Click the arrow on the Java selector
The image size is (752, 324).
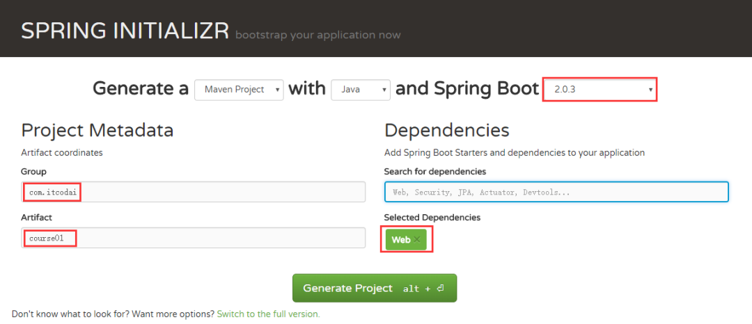click(x=384, y=90)
